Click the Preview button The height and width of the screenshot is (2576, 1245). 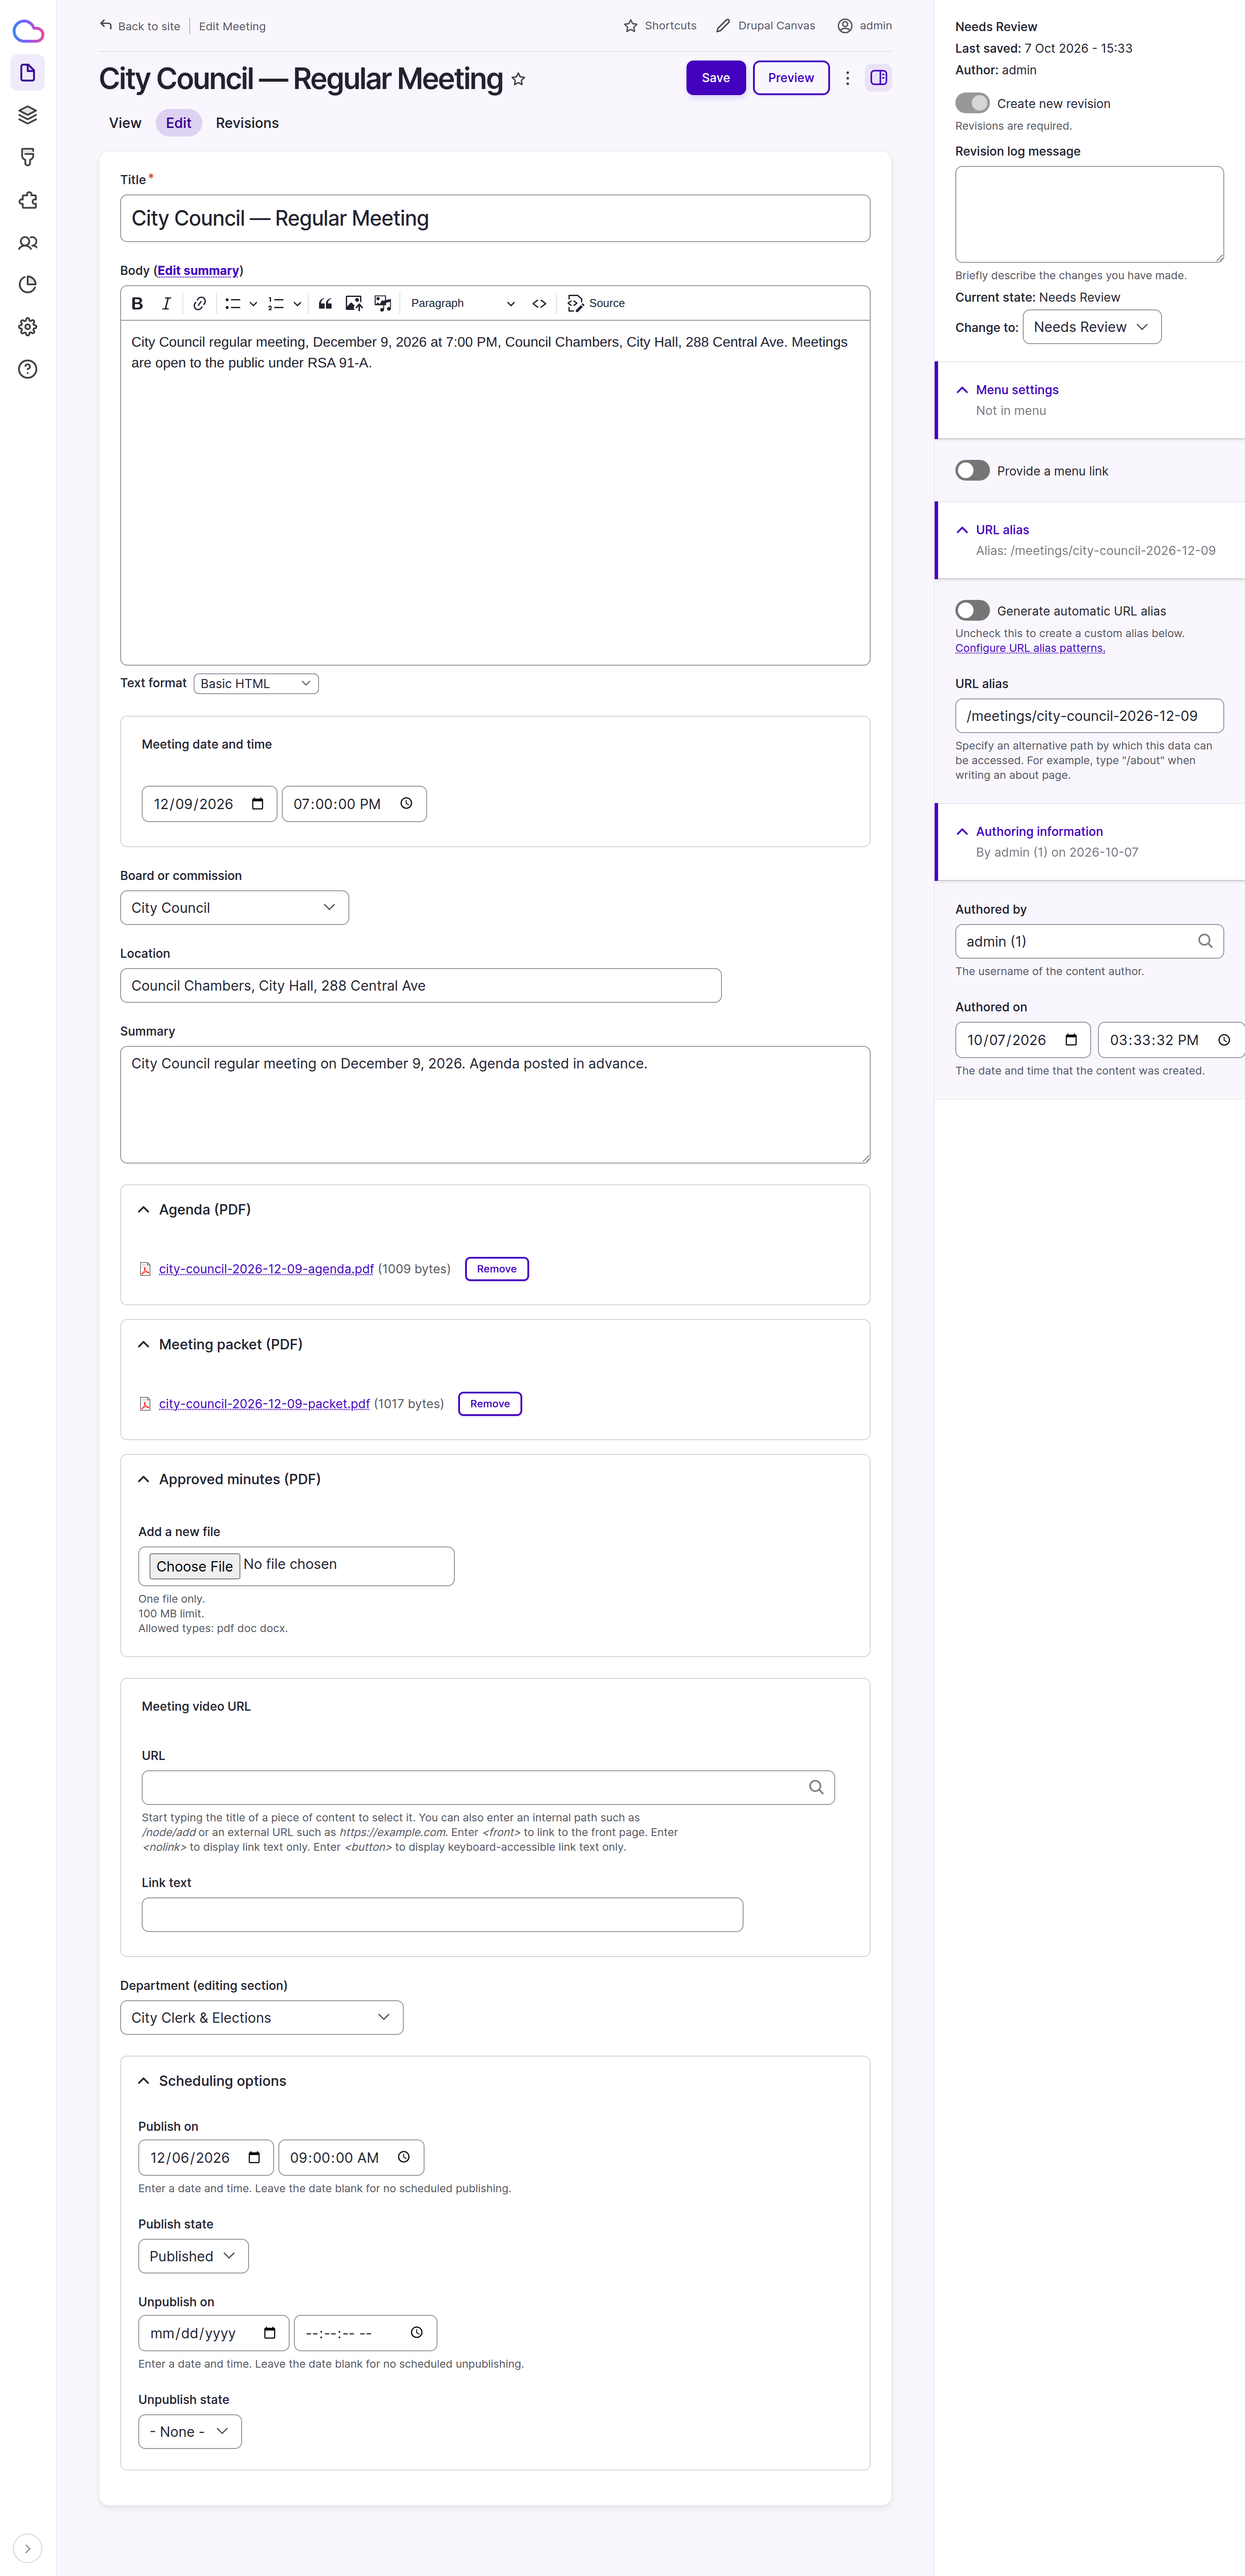click(791, 78)
